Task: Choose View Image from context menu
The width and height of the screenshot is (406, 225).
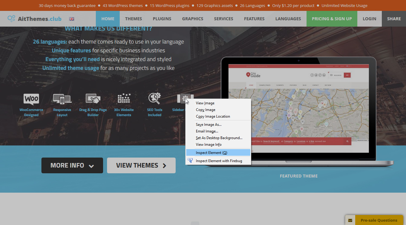Action: [x=218, y=103]
